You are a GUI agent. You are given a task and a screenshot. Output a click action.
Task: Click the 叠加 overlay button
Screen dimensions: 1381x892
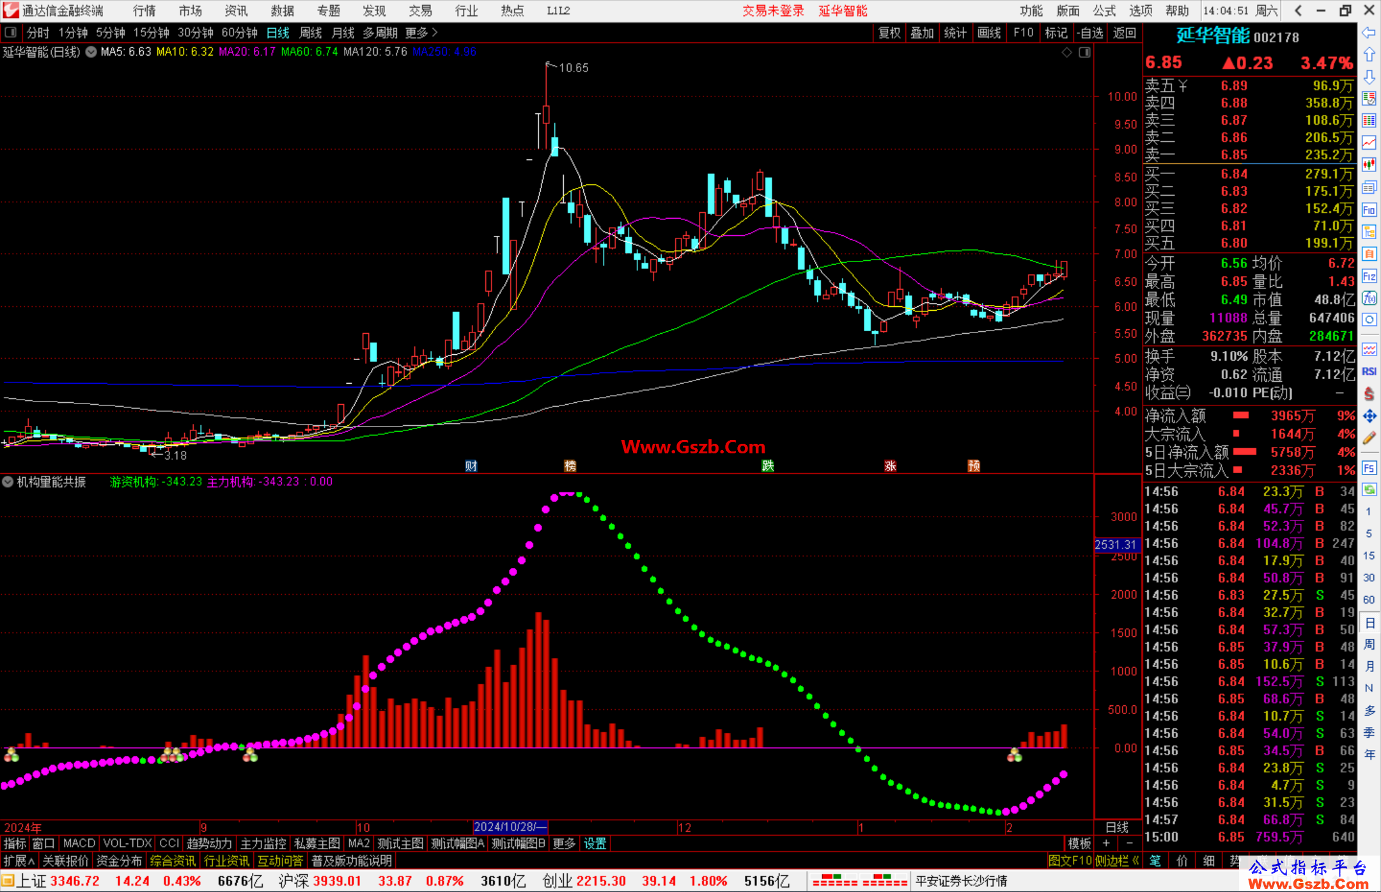click(x=922, y=33)
